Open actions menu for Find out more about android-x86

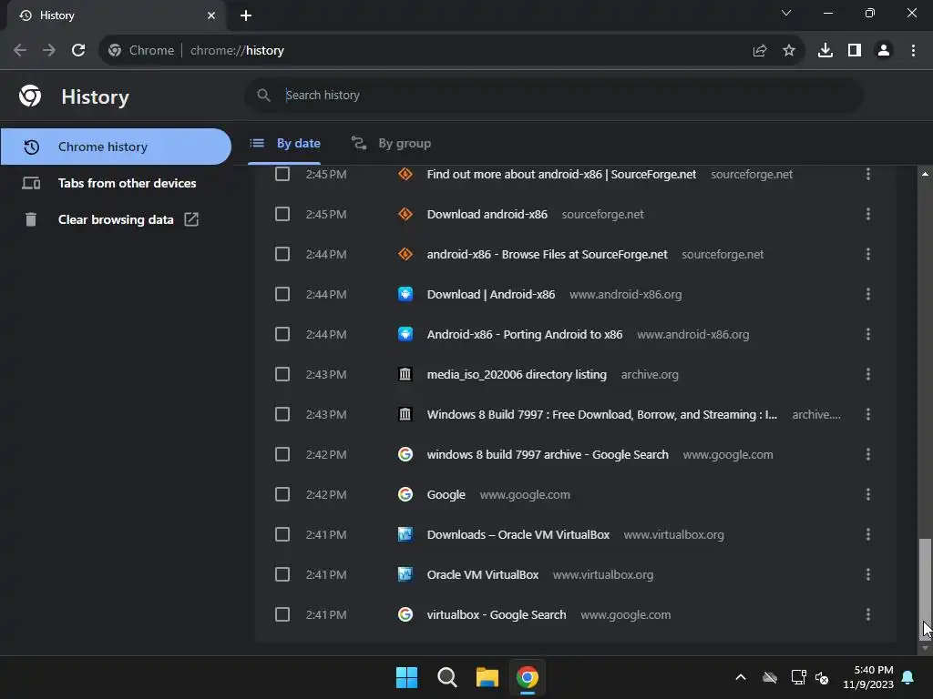click(x=868, y=174)
